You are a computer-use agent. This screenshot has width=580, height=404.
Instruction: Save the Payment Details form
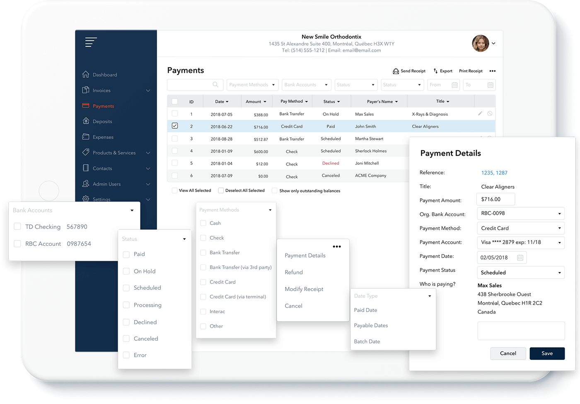pos(547,353)
